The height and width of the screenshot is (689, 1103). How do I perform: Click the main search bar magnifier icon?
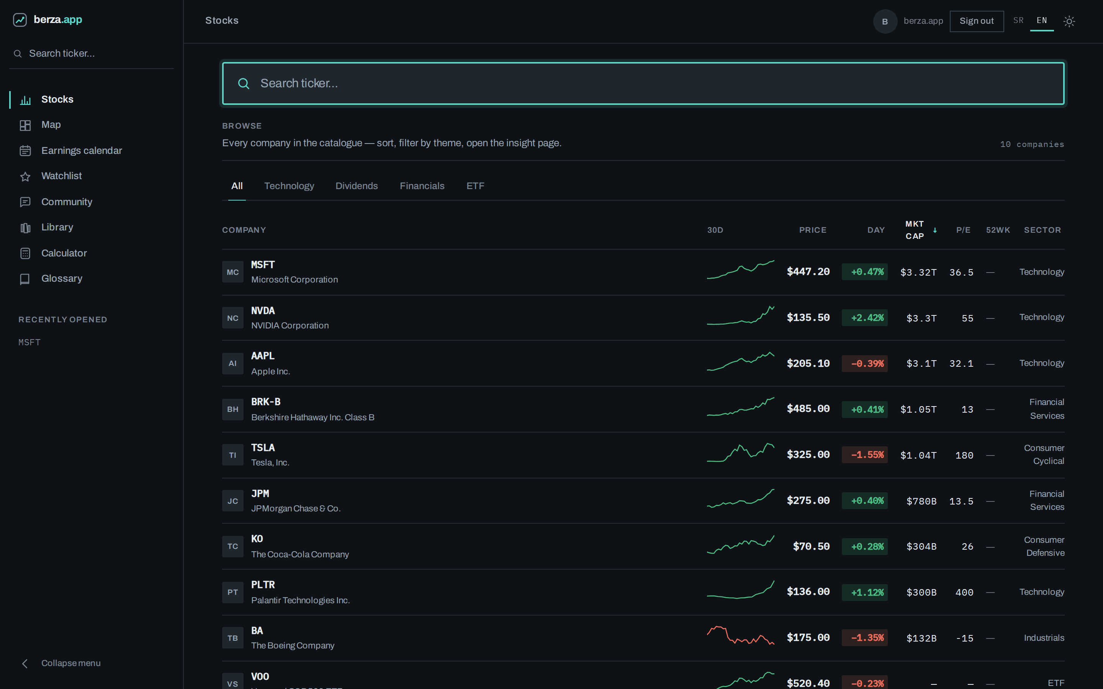244,83
